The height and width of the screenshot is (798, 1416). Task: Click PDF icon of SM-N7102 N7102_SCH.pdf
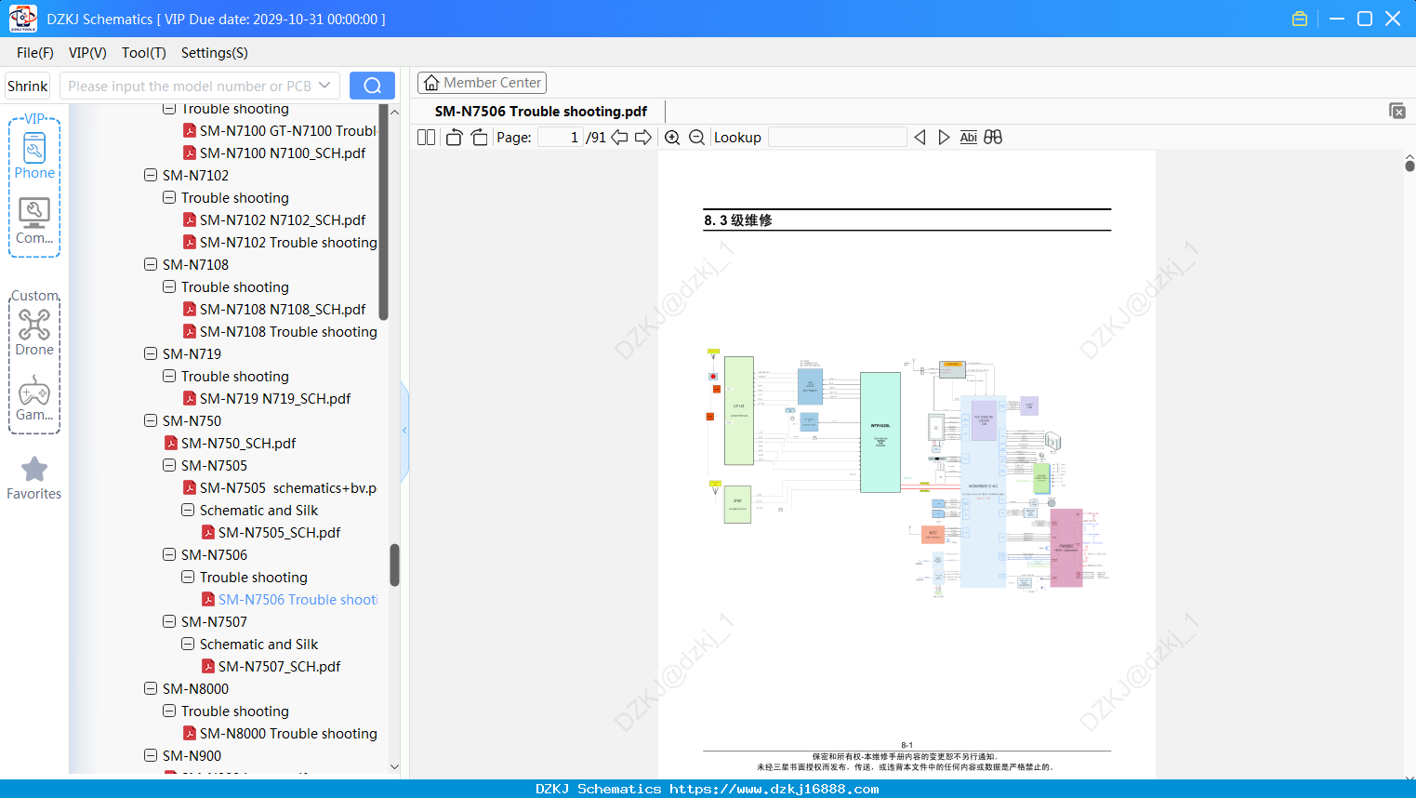pyautogui.click(x=190, y=220)
